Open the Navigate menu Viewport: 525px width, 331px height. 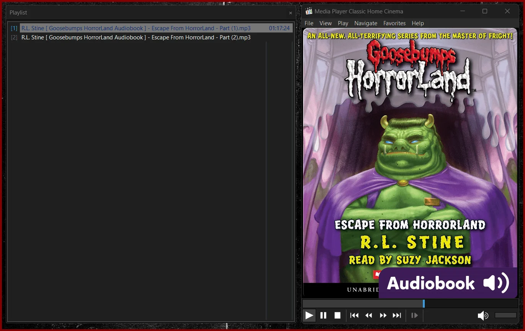[x=366, y=23]
